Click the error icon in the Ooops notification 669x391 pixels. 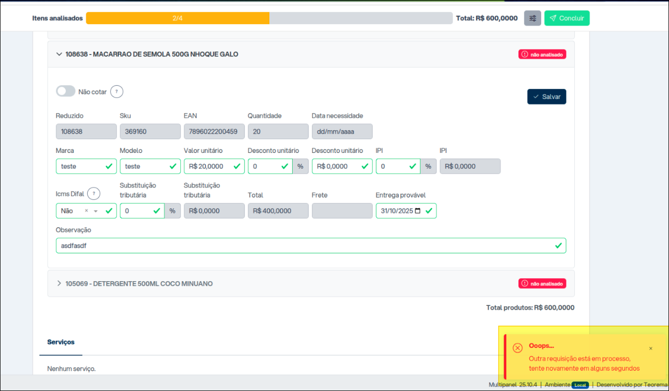[x=517, y=348]
